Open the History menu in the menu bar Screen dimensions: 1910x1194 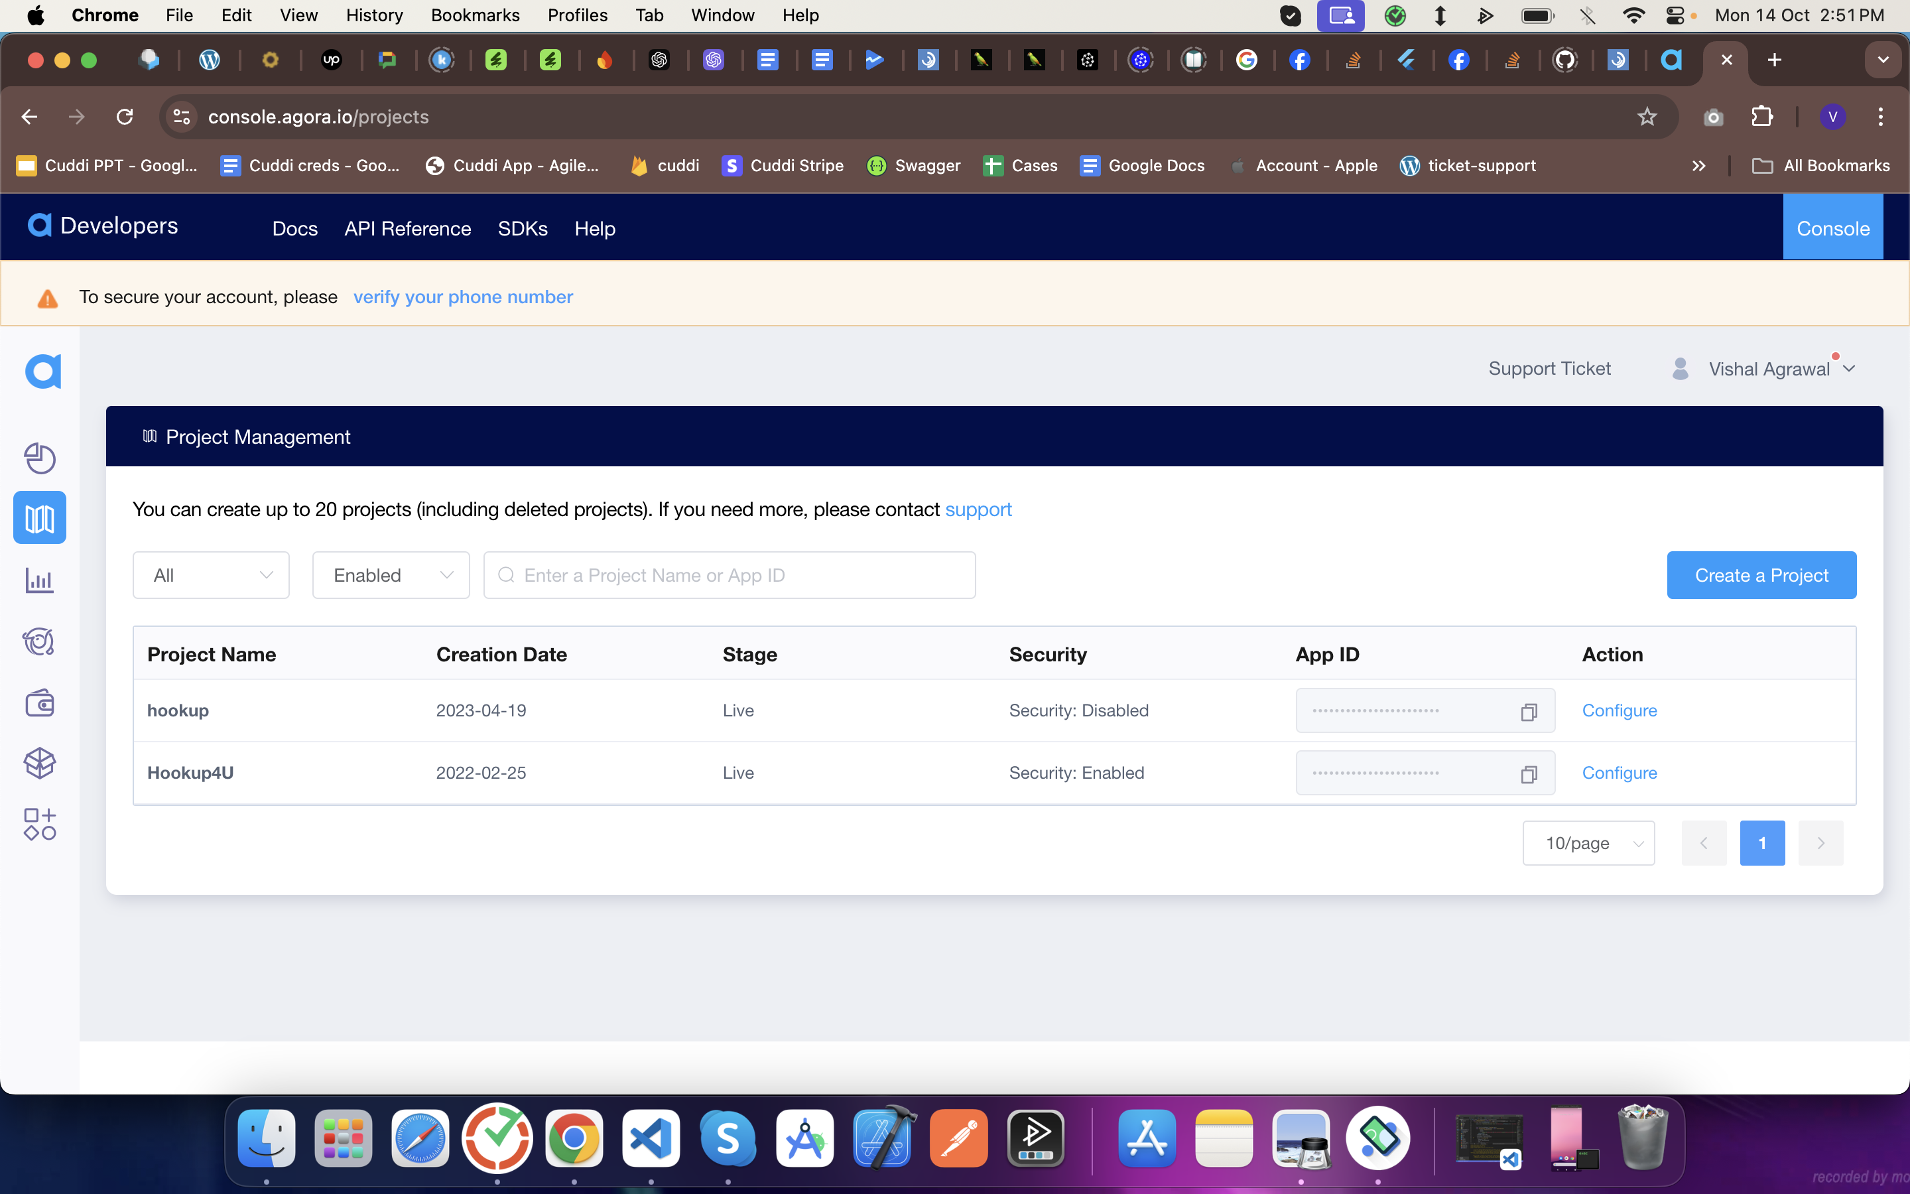(x=374, y=15)
